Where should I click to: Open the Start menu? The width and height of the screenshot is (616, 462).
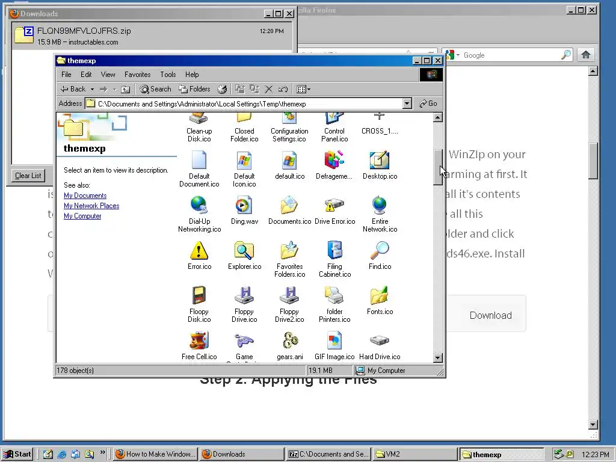(17, 454)
